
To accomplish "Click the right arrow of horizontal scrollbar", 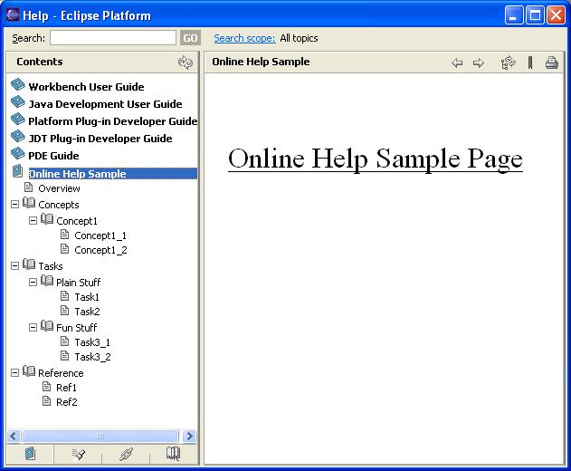I will 189,436.
